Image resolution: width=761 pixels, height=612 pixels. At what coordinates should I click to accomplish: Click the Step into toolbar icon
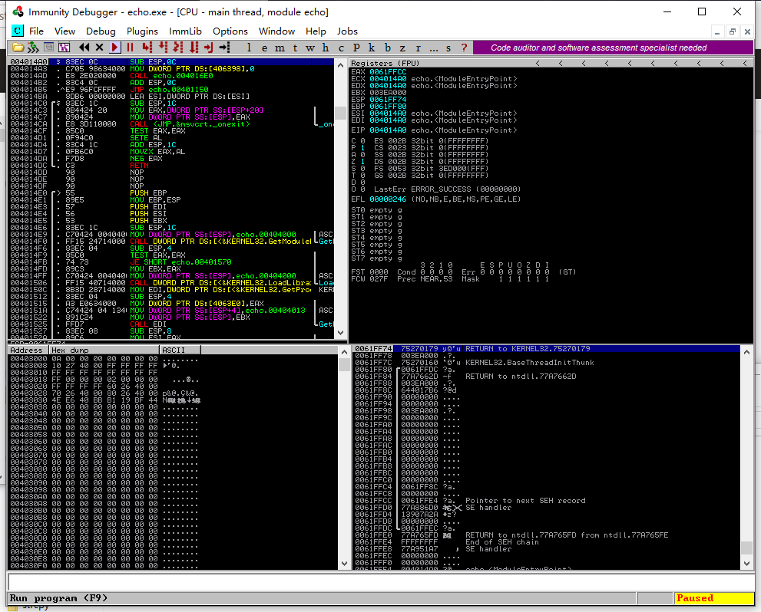[147, 48]
